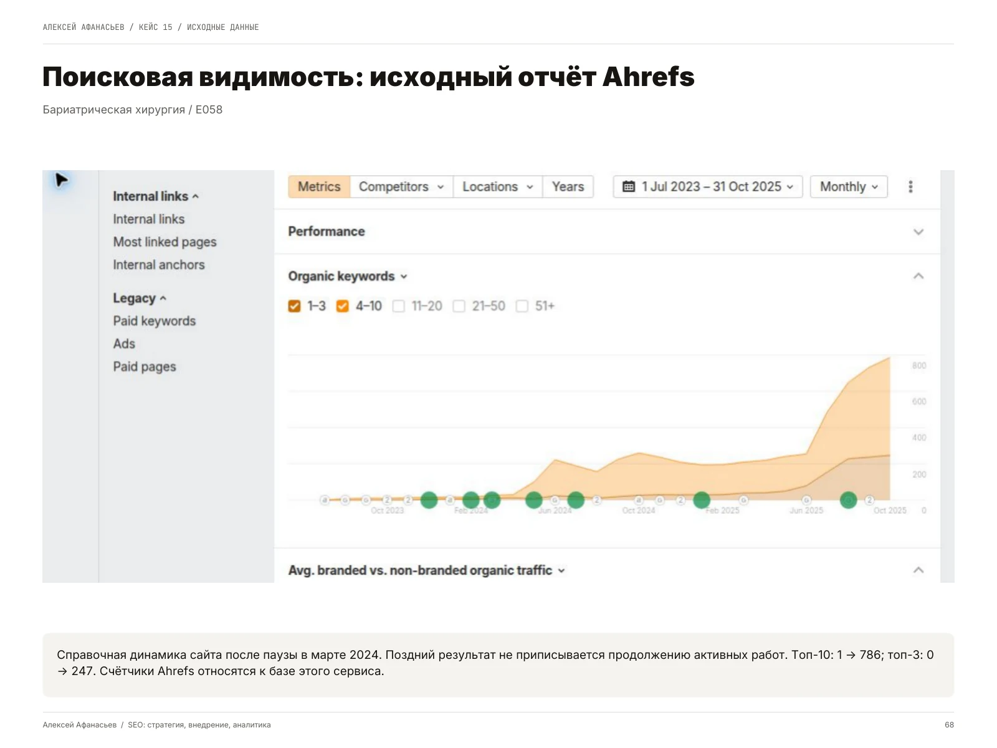Viewport: 997px width, 748px height.
Task: Enable the 51+ positions checkbox
Action: coord(522,306)
